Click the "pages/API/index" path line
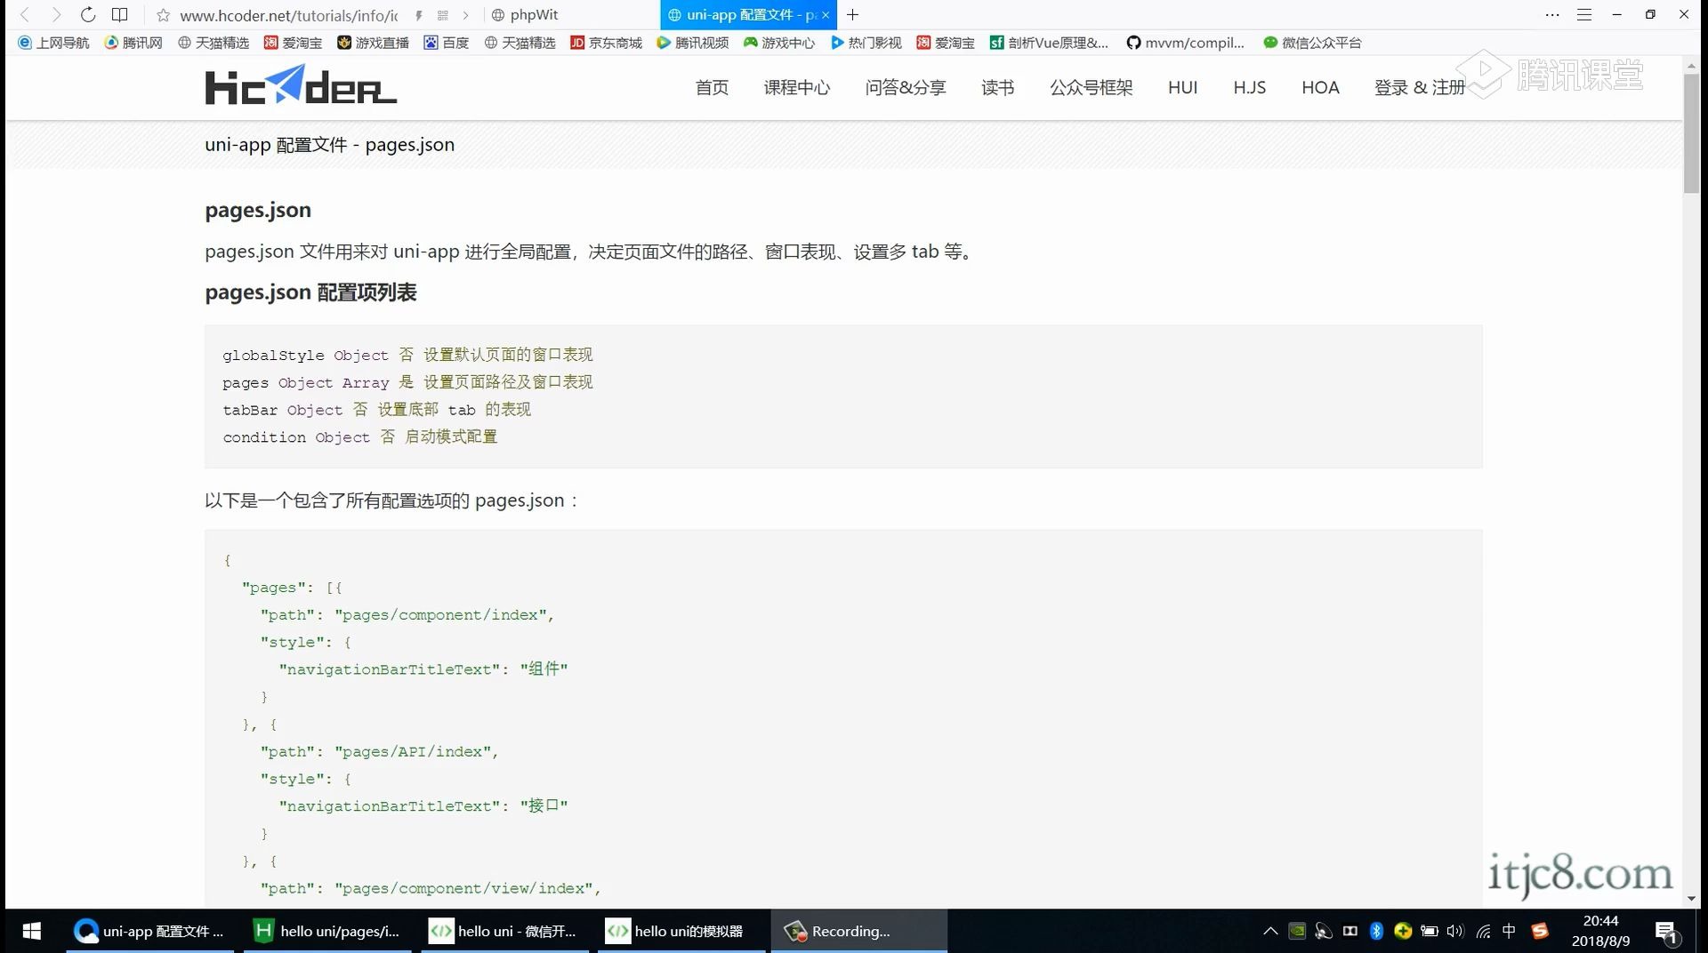 (x=379, y=752)
